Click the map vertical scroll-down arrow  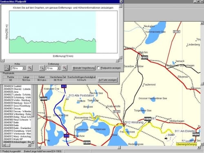pyautogui.click(x=202, y=144)
